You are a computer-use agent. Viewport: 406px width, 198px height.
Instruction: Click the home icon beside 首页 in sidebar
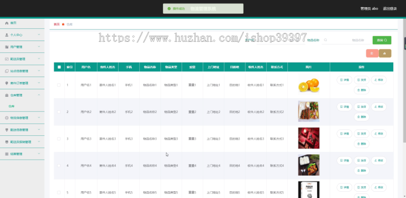[x=7, y=23]
